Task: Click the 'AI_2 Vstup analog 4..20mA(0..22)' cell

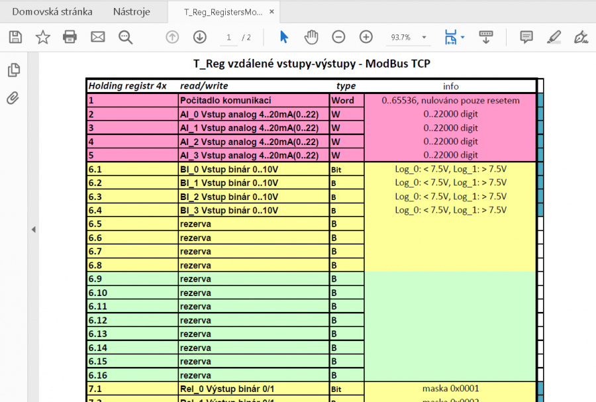Action: coord(254,142)
